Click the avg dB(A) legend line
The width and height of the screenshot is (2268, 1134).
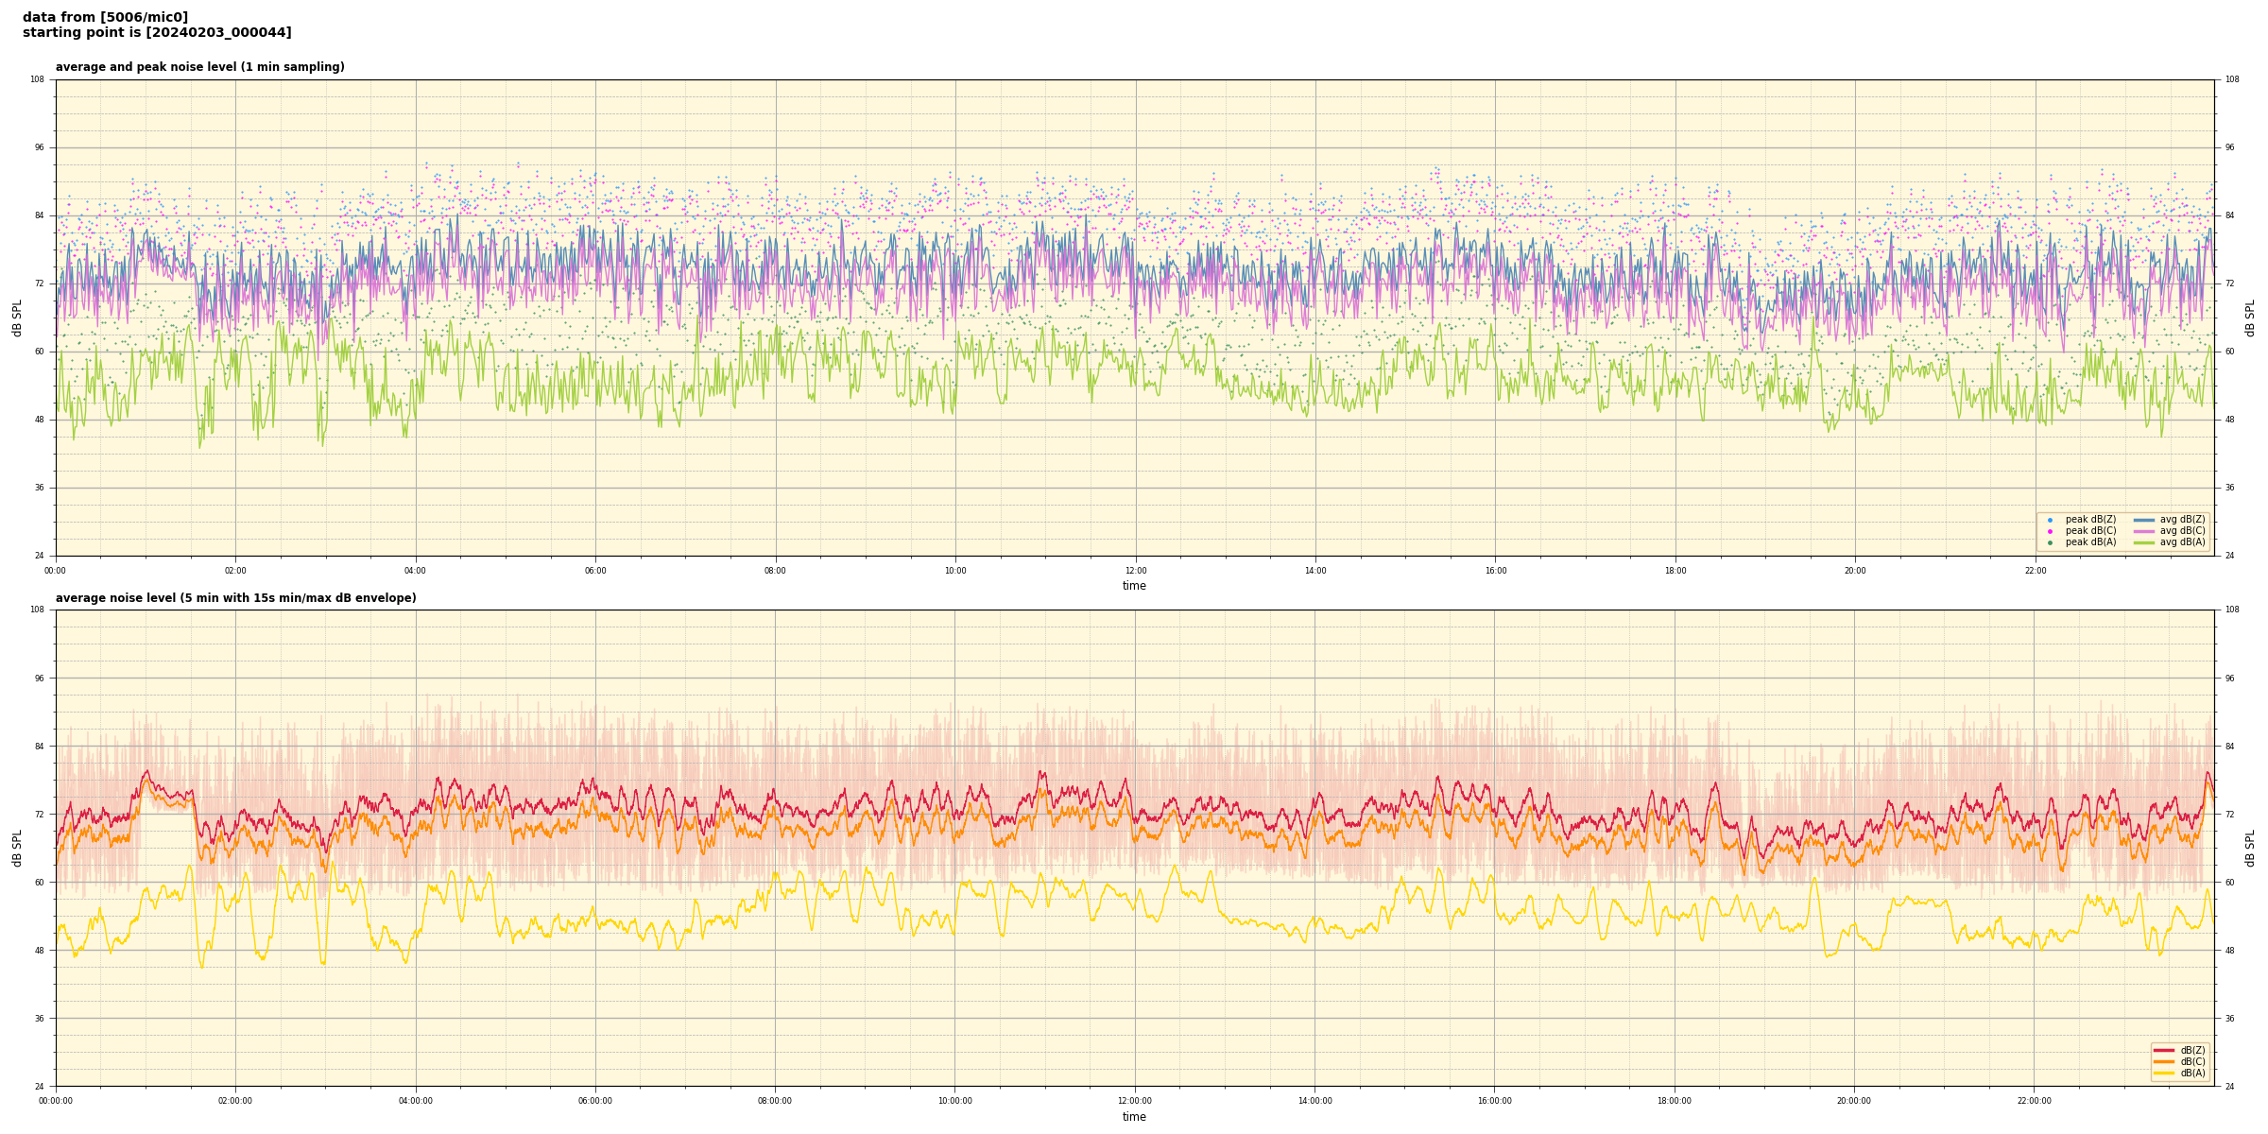[x=2144, y=542]
